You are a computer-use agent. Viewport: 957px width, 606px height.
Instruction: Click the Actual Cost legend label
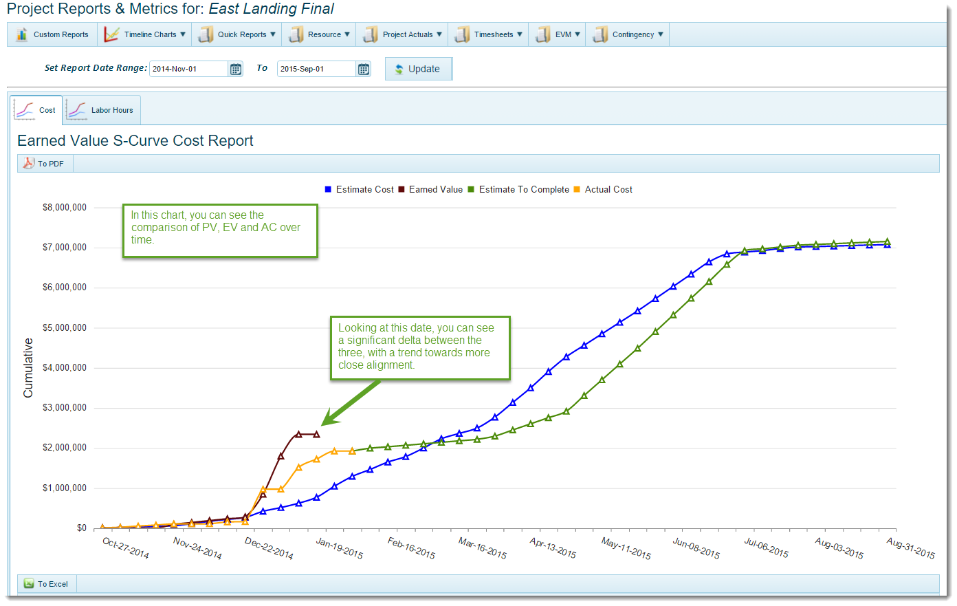608,190
